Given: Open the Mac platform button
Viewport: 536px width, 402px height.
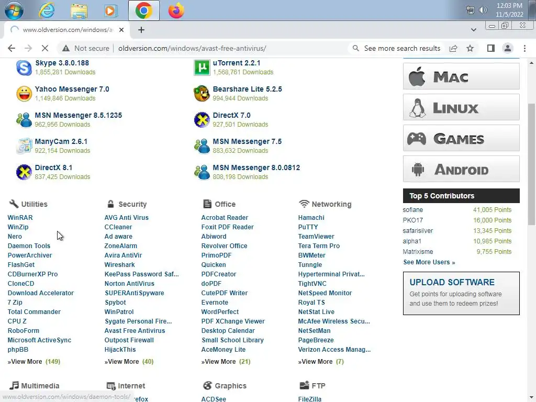Looking at the screenshot, I should pyautogui.click(x=461, y=76).
